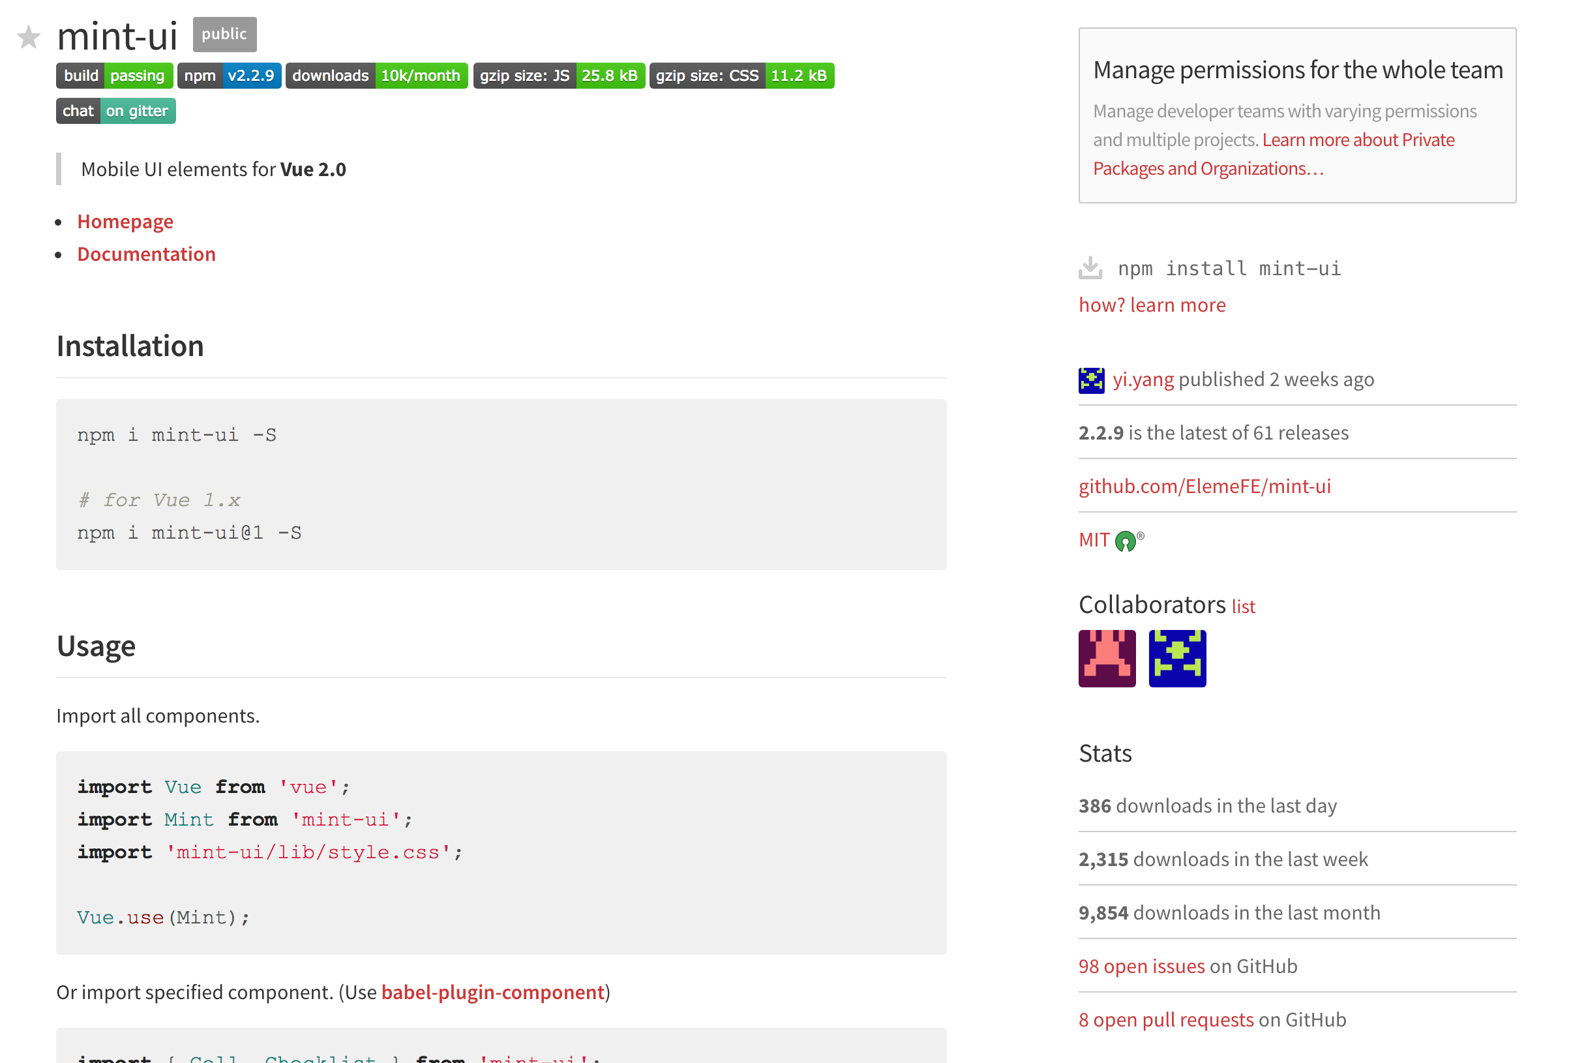The image size is (1586, 1063).
Task: Click the "import Mint from 'mint-ui'" code line
Action: coord(245,820)
